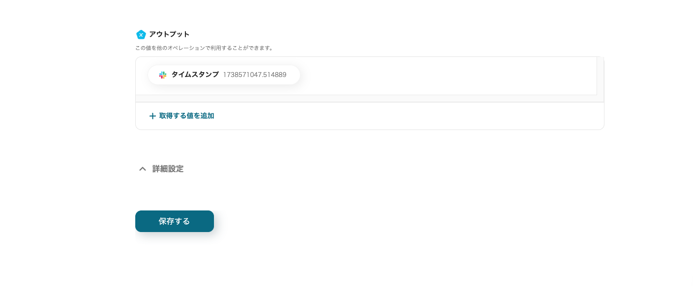Click the horizontal scrollbar strip under the output values

click(366, 99)
